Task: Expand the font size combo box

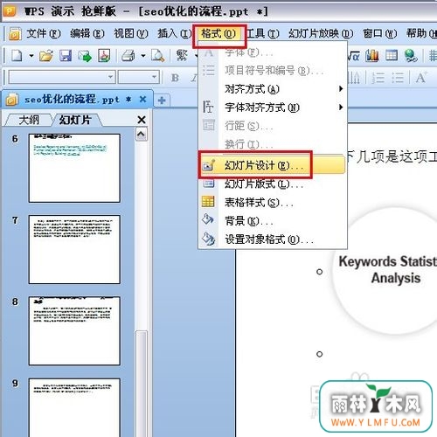Action: (154, 77)
